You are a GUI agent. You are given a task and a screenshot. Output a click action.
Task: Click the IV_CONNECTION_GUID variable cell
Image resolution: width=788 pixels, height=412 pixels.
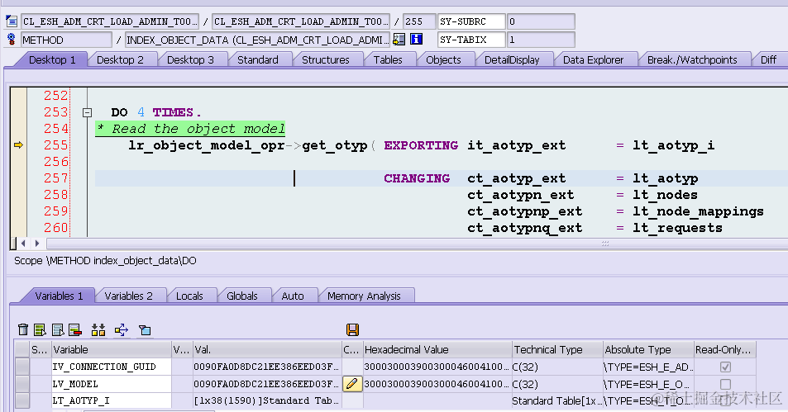pos(111,367)
